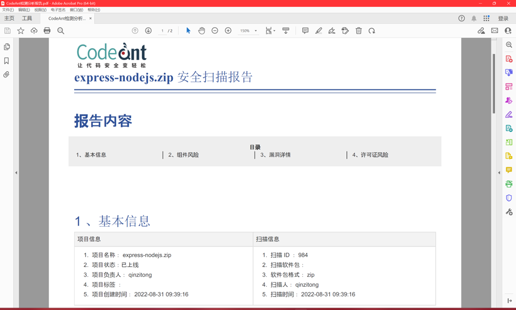Expand right pane with bottom arrow icon
The height and width of the screenshot is (310, 516).
pos(509,300)
